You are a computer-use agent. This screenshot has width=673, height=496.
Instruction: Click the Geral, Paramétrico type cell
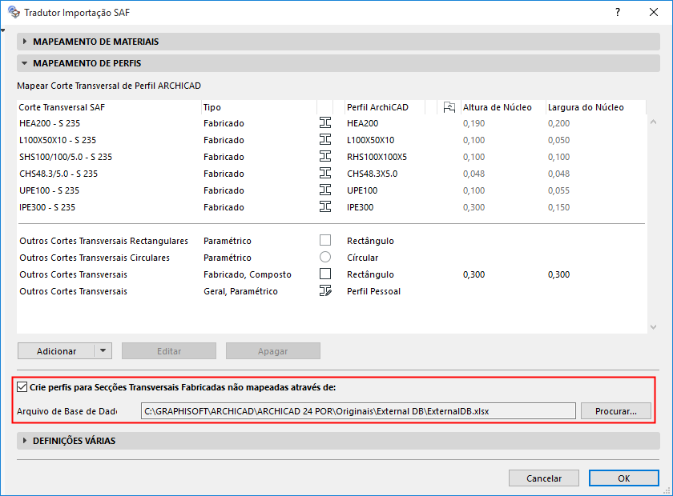click(240, 291)
